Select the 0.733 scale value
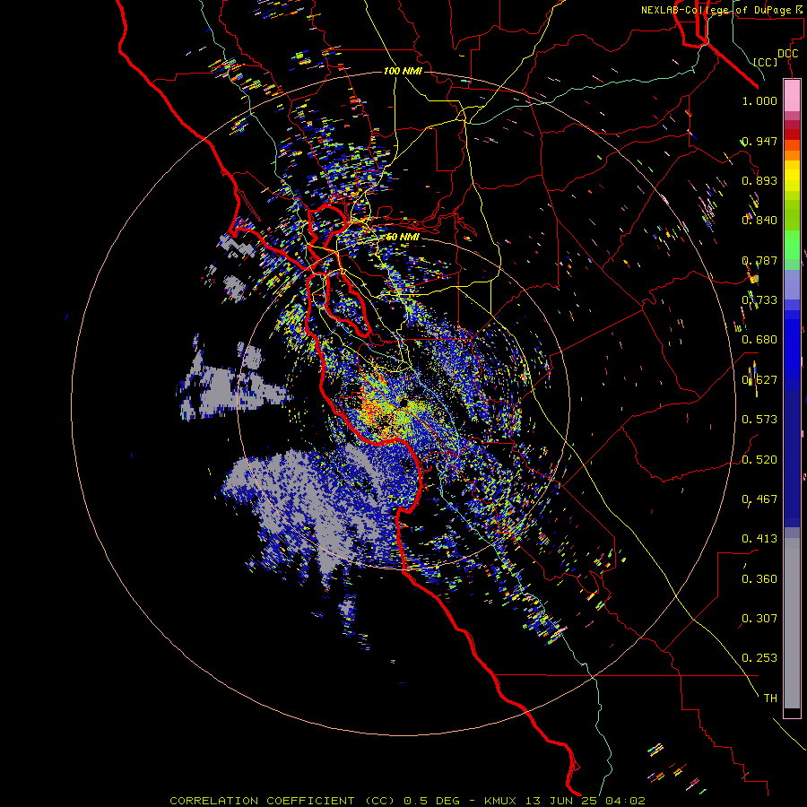 pyautogui.click(x=759, y=300)
